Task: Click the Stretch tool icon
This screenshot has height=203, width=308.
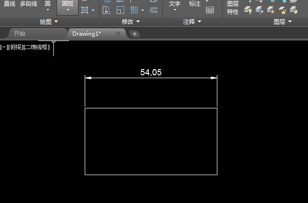Action: (107, 10)
